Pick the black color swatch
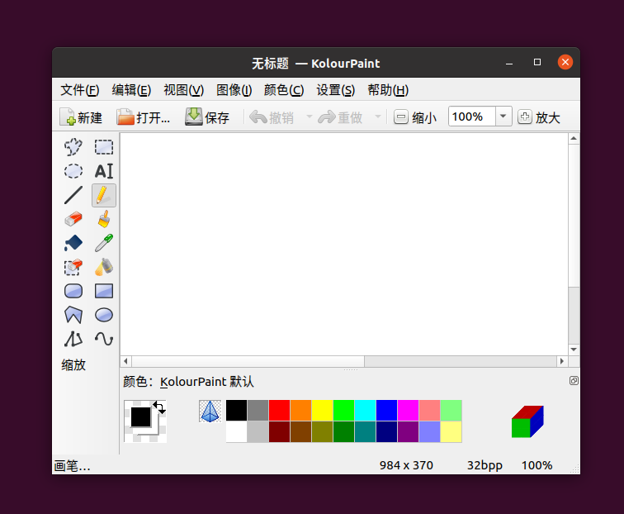 click(236, 411)
